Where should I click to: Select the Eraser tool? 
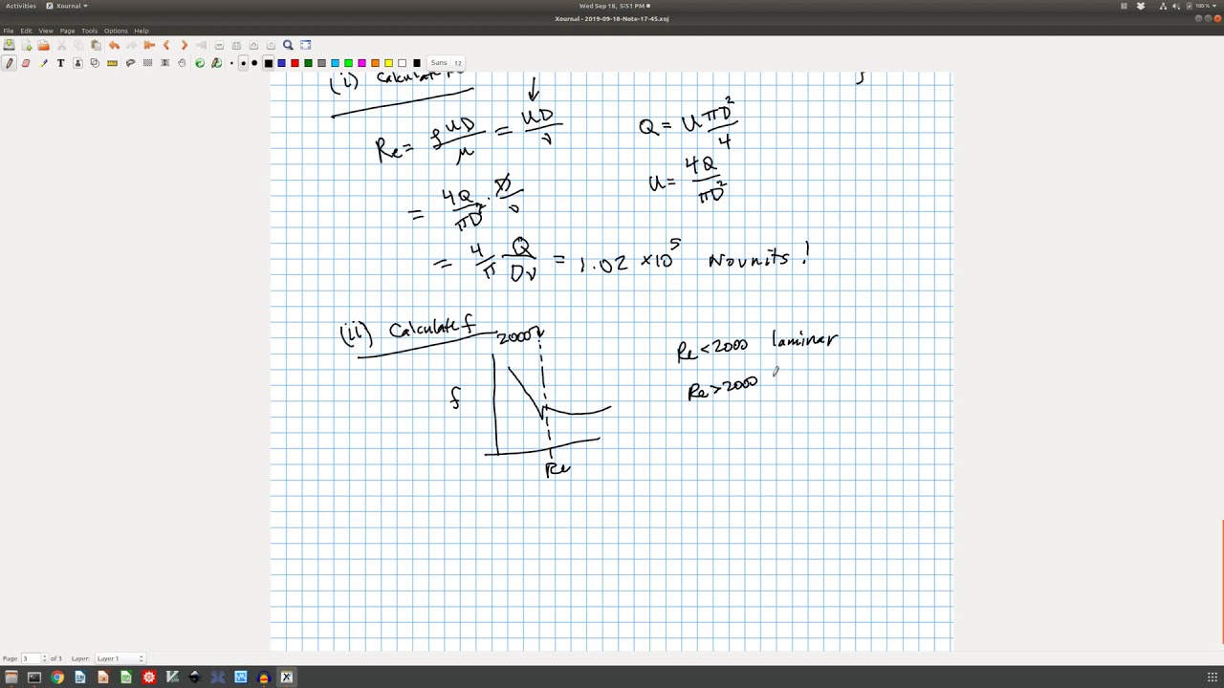[26, 63]
